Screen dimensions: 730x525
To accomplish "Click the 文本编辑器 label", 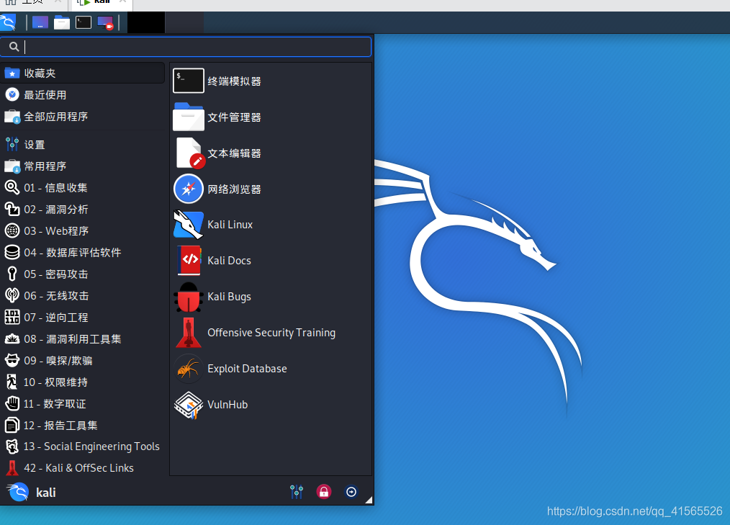I will tap(234, 153).
